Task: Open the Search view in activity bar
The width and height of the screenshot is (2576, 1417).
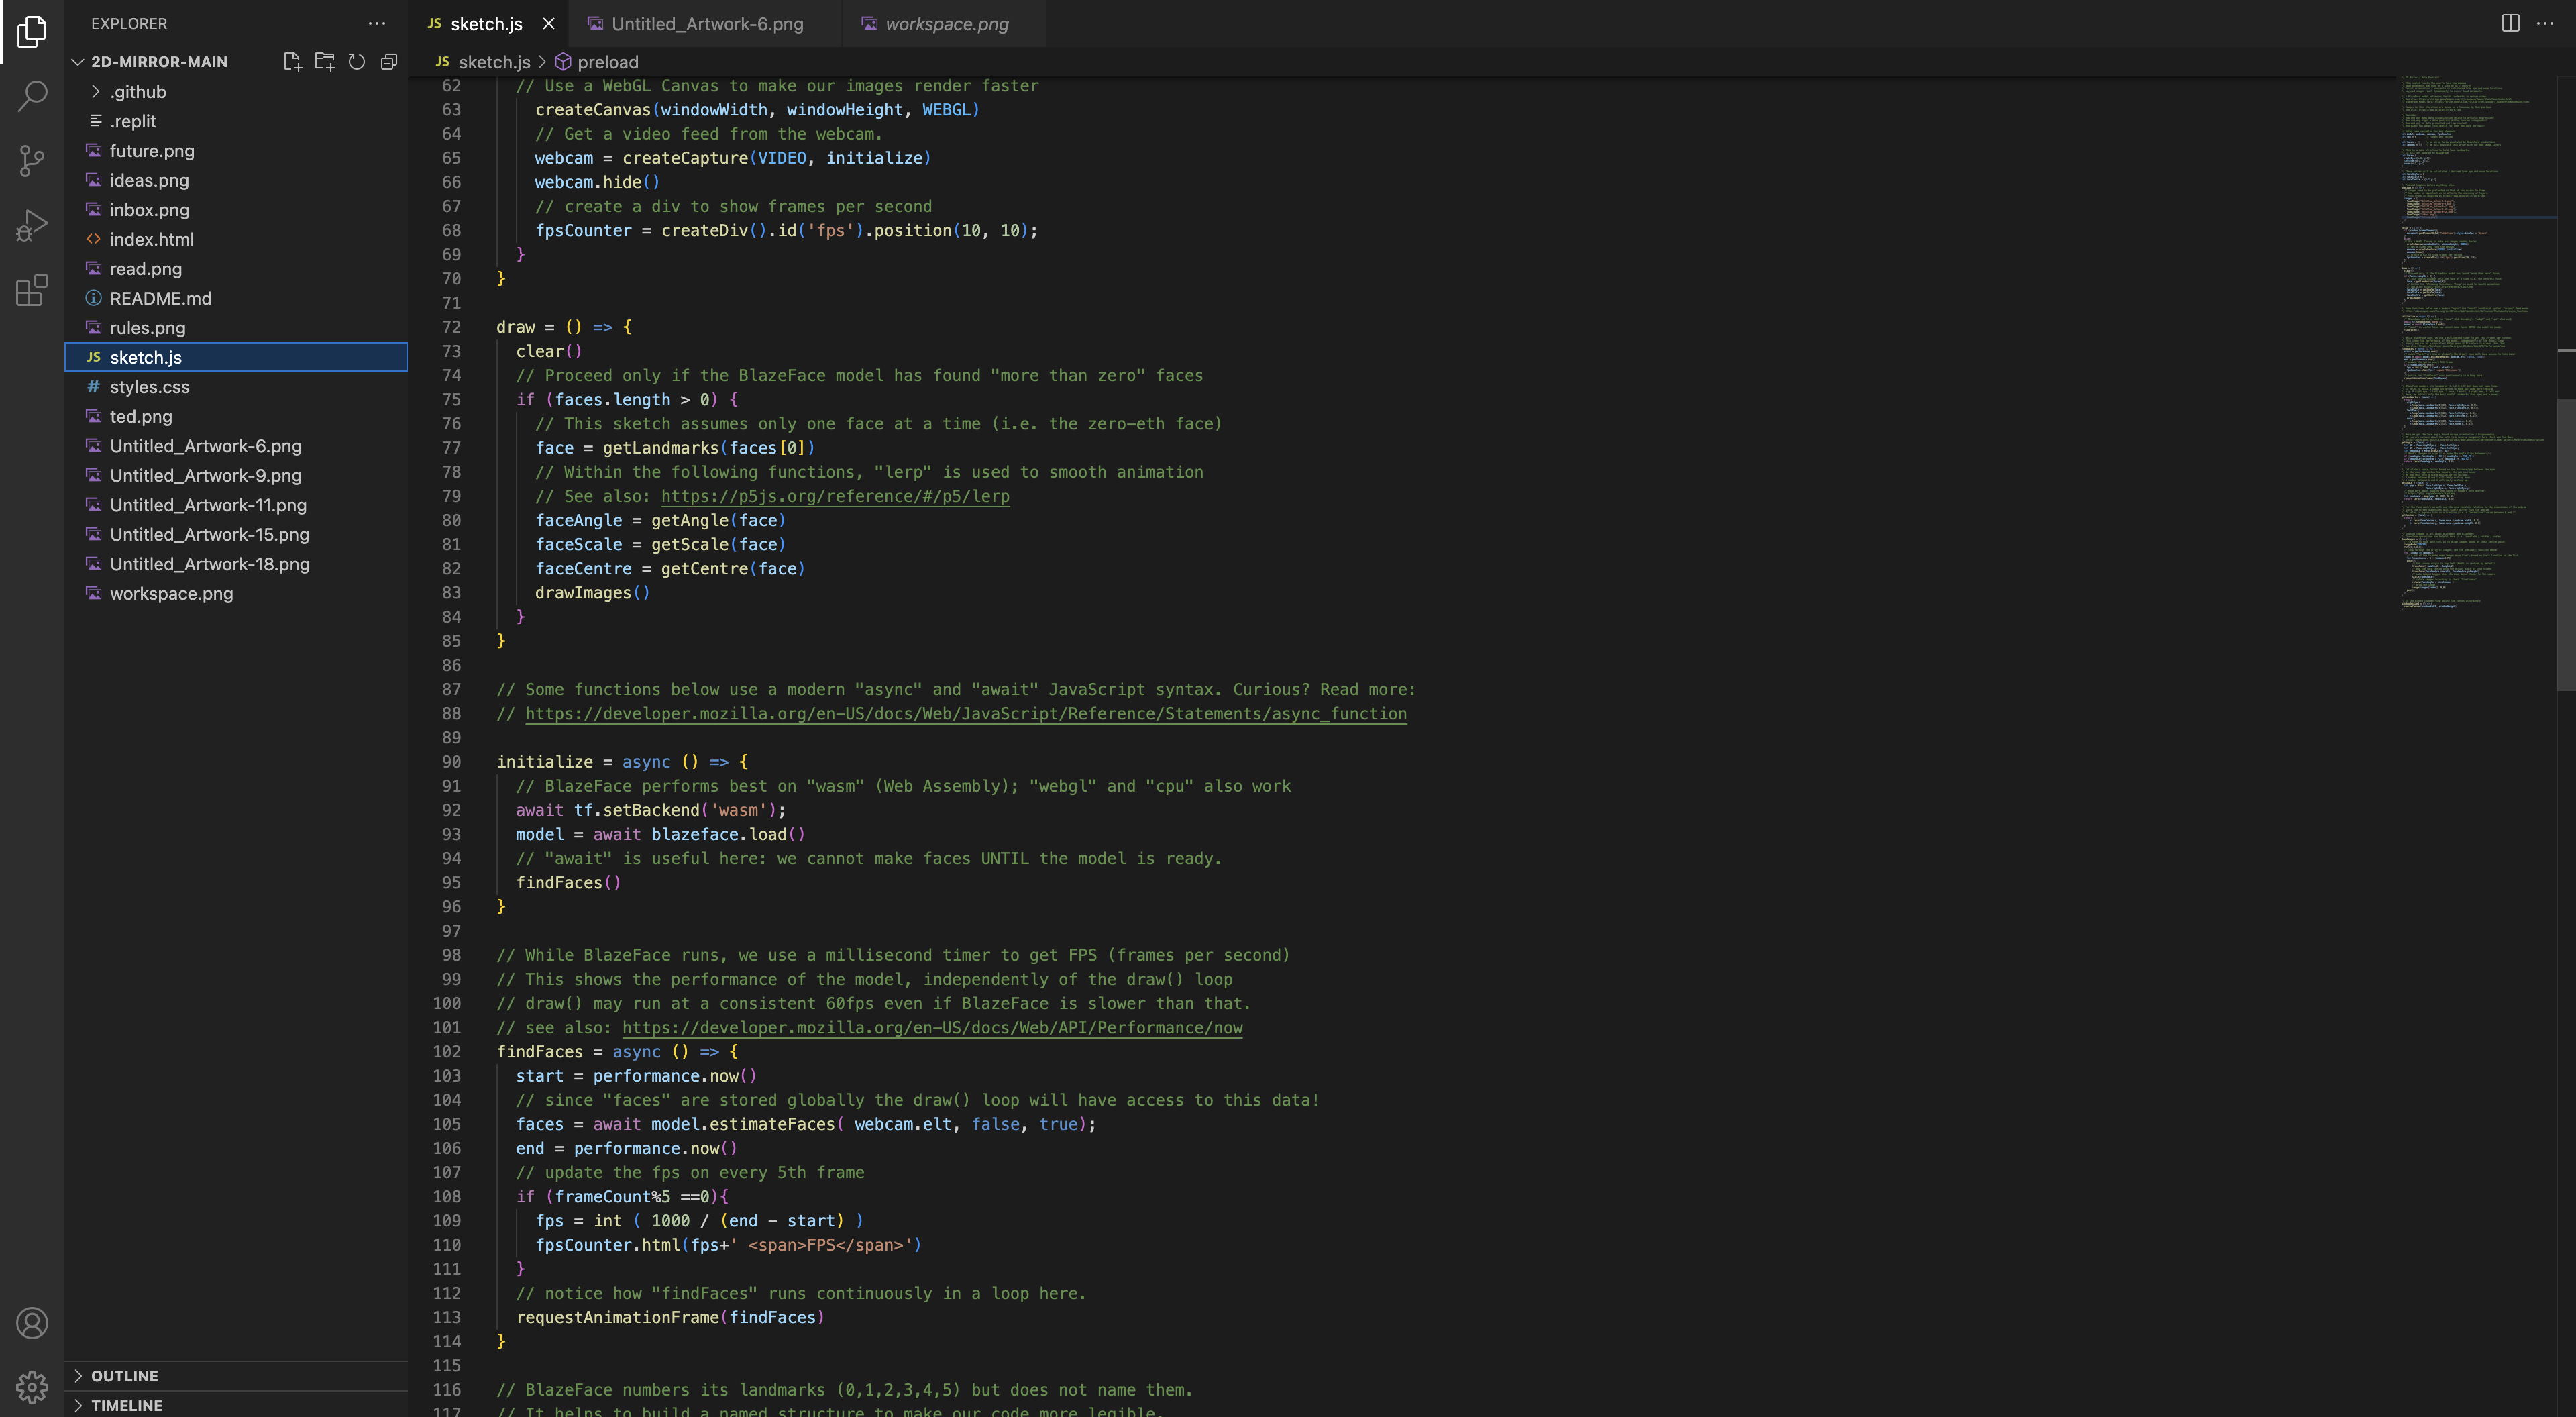Action: click(x=32, y=96)
